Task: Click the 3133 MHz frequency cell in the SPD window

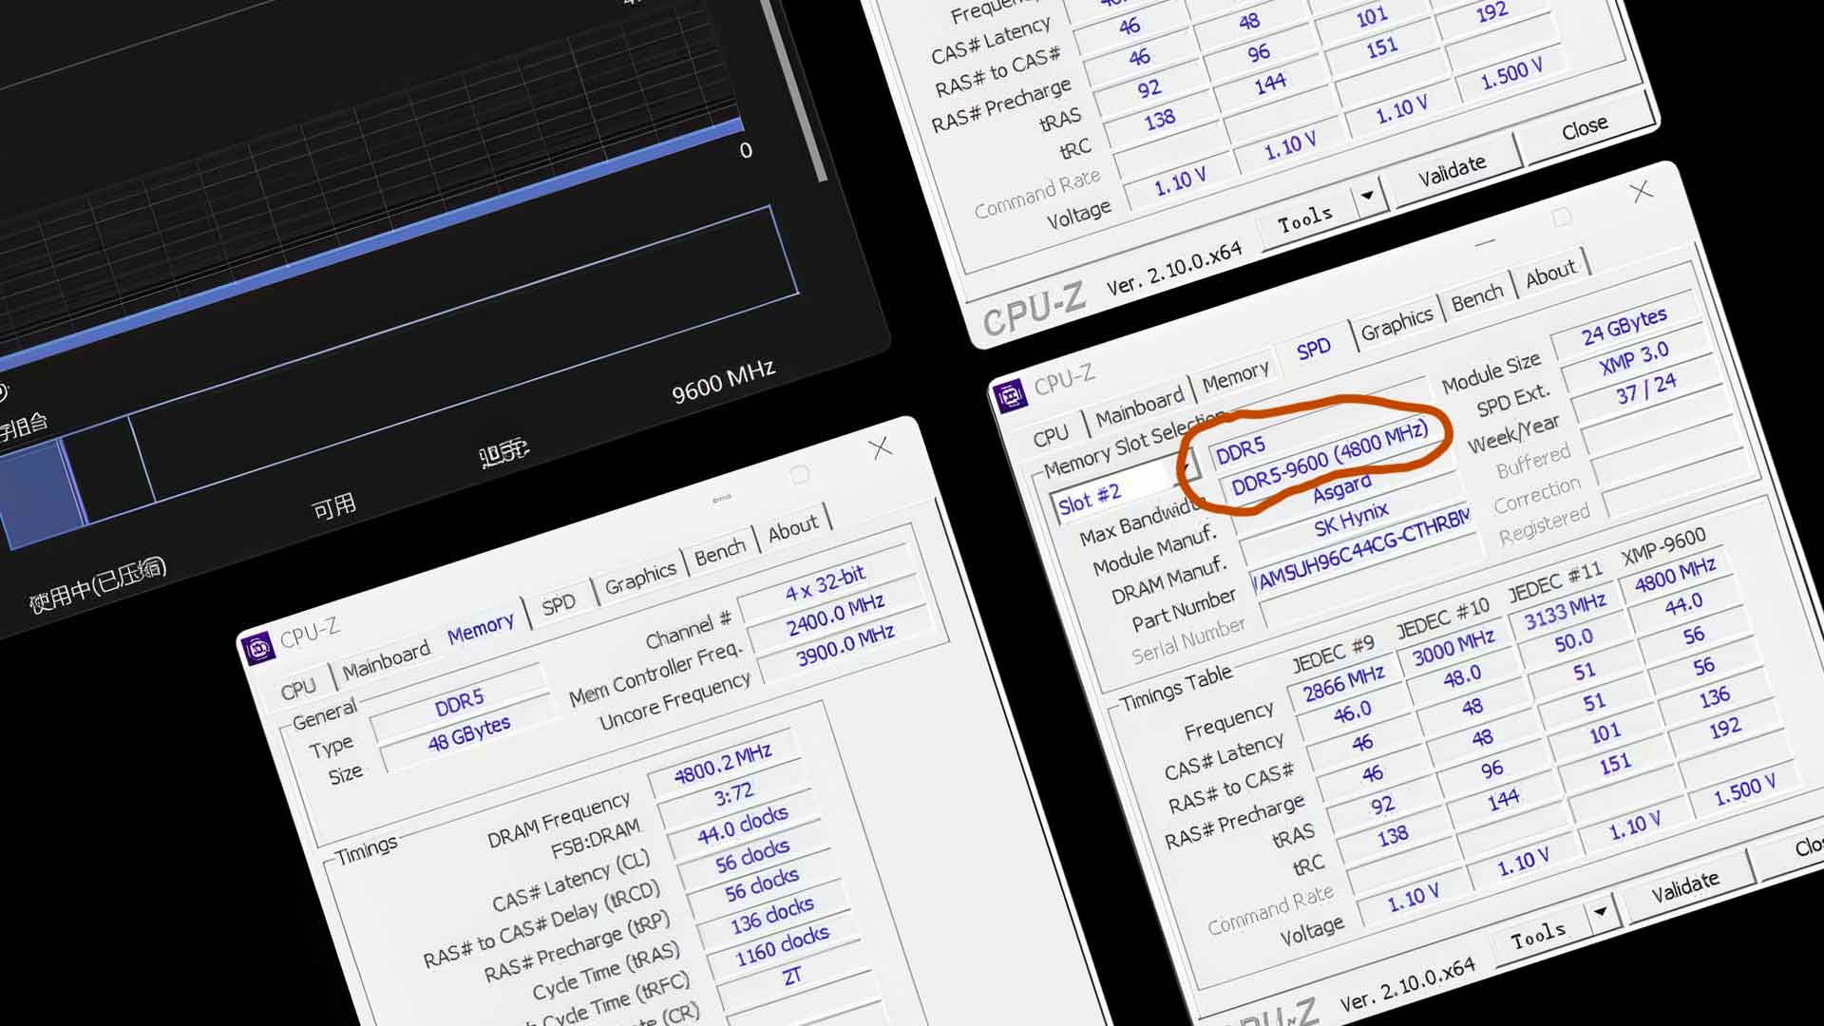Action: tap(1566, 611)
